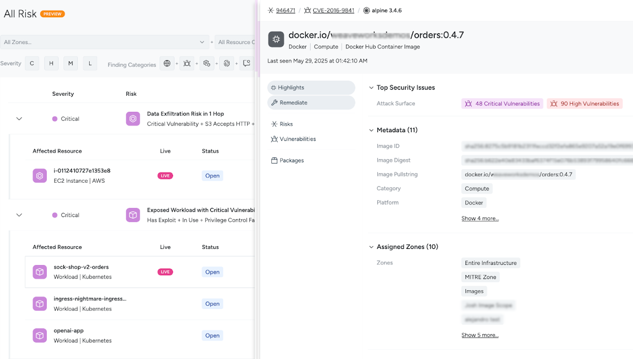Click the 48 Critical Vulnerabilities badge

(502, 104)
